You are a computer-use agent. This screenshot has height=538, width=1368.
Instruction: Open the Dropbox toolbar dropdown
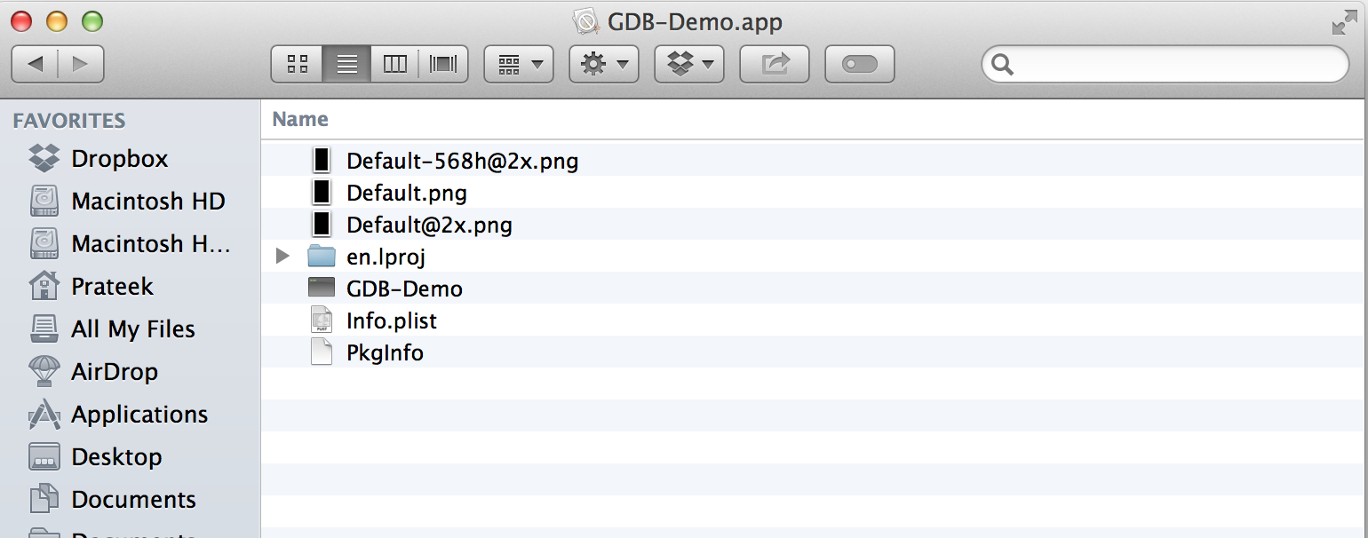tap(689, 64)
